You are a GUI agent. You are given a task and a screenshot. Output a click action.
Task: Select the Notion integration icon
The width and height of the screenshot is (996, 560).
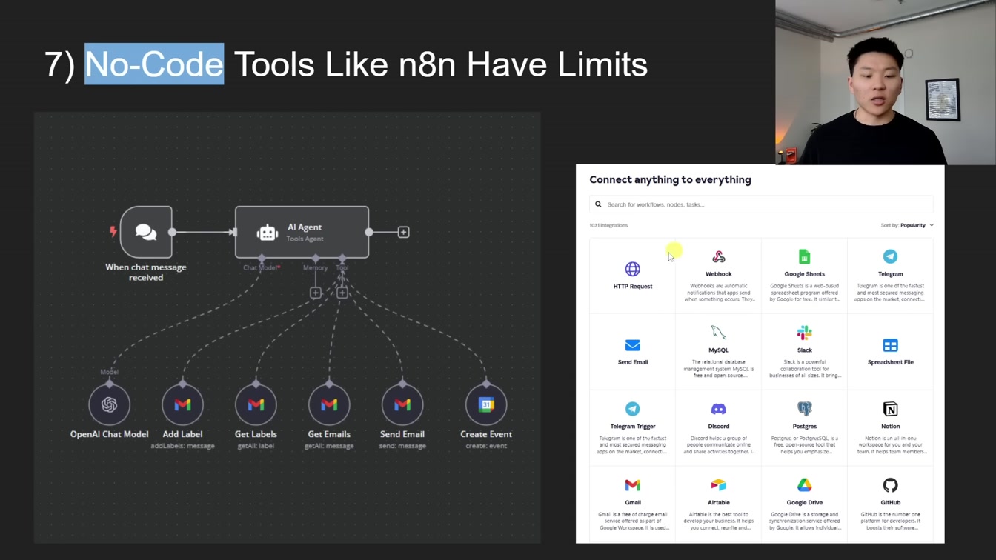point(891,409)
